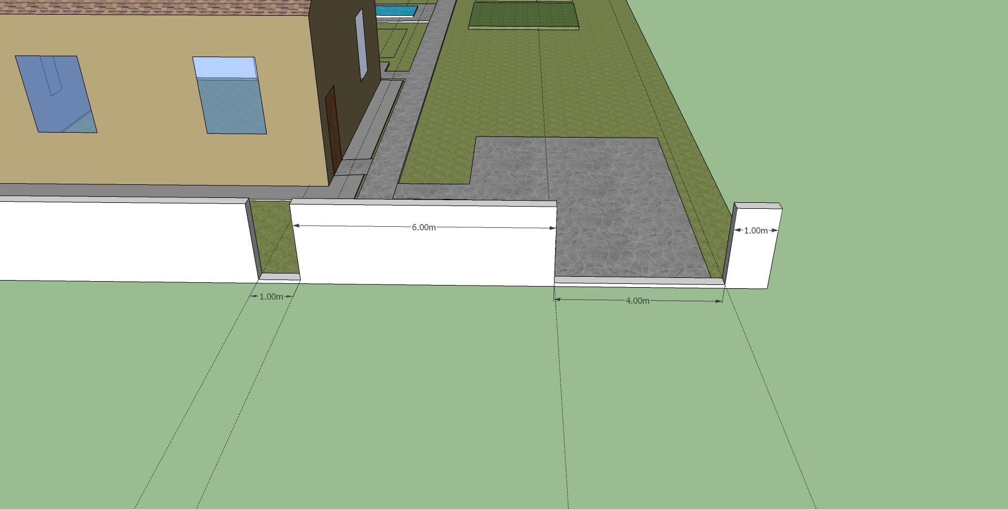Select the 1.00m dimension on the right pillar
The image size is (1008, 509).
pyautogui.click(x=756, y=231)
